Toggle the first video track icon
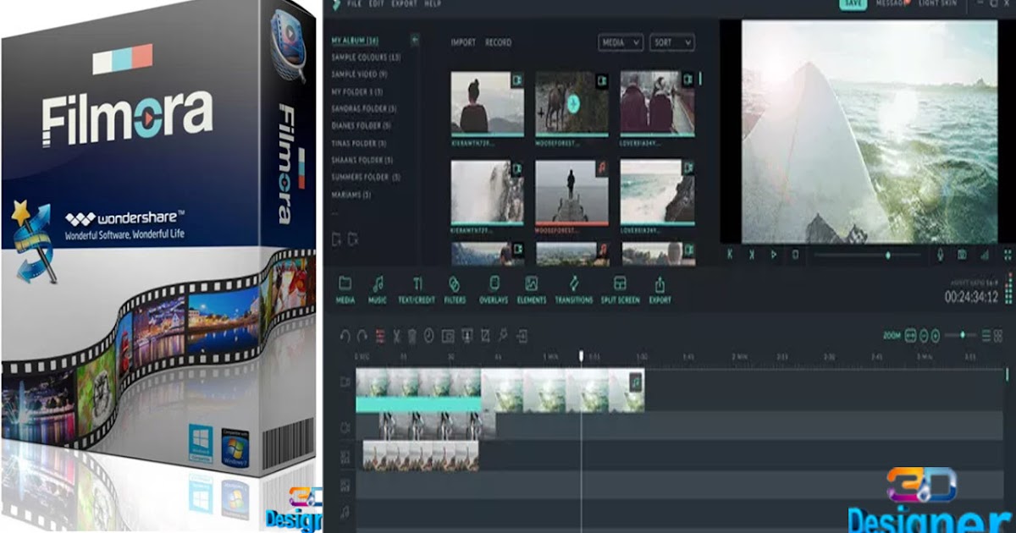The height and width of the screenshot is (533, 1016). (345, 382)
